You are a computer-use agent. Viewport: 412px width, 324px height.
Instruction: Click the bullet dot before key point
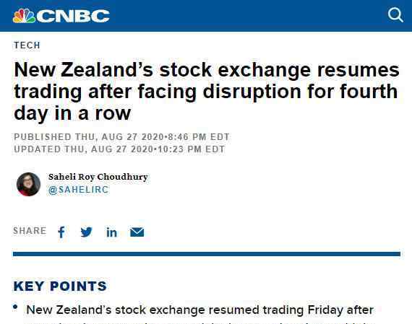click(x=15, y=307)
